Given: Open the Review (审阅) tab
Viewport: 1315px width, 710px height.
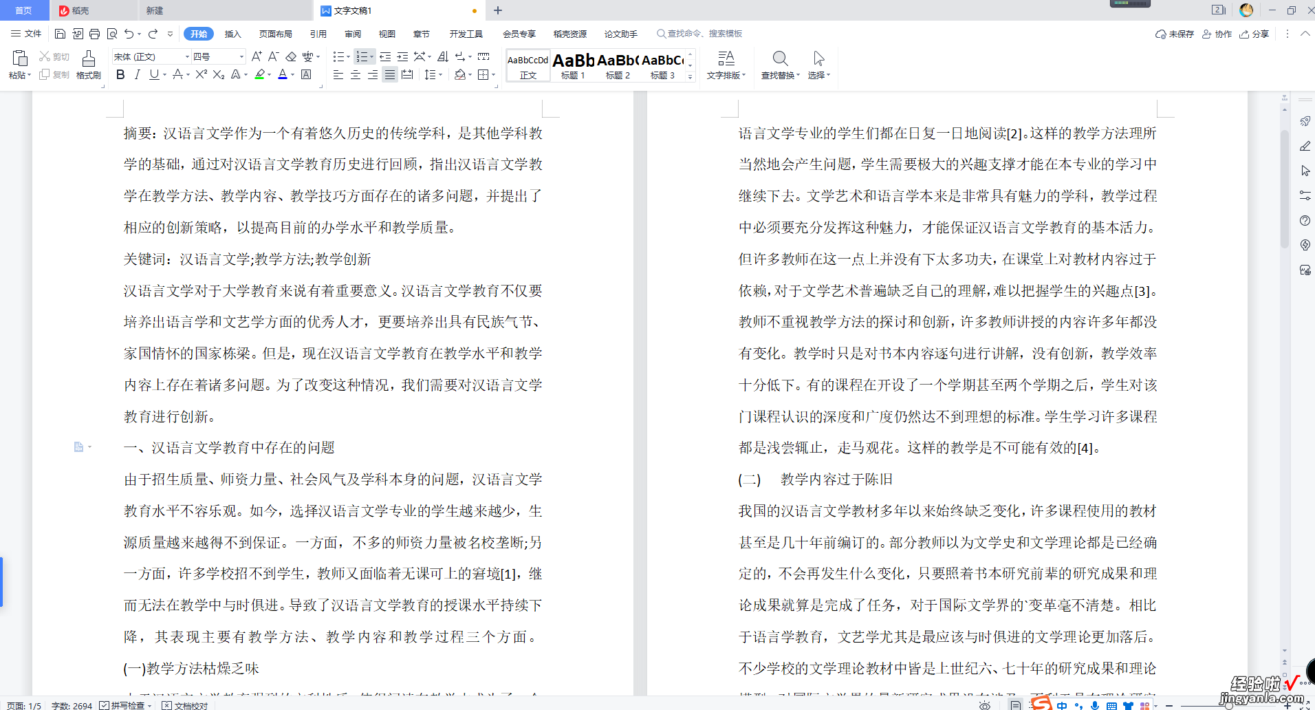Looking at the screenshot, I should point(353,34).
